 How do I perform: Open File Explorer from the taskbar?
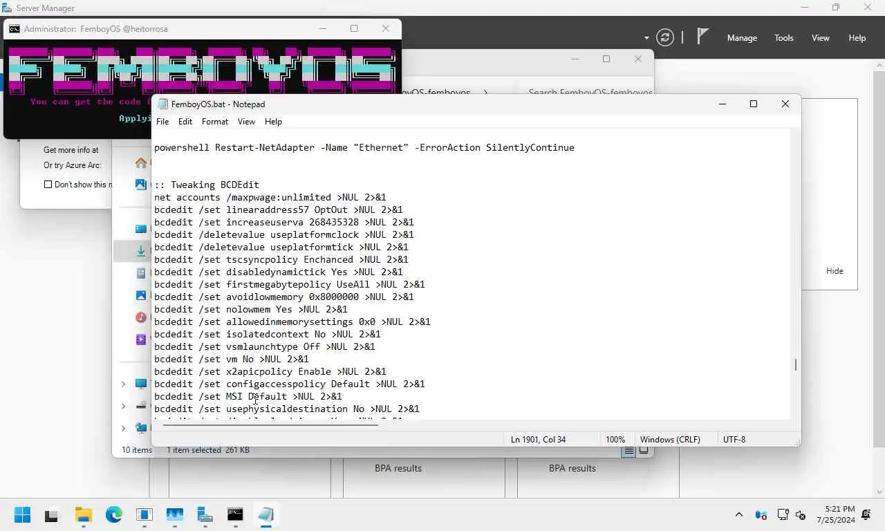[84, 514]
